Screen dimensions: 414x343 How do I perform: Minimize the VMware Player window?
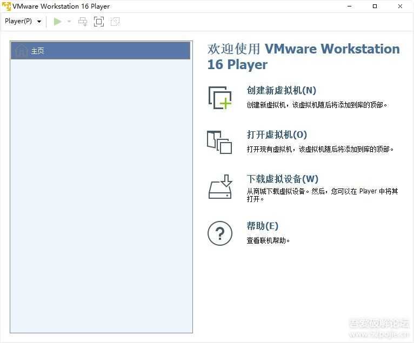pyautogui.click(x=351, y=6)
